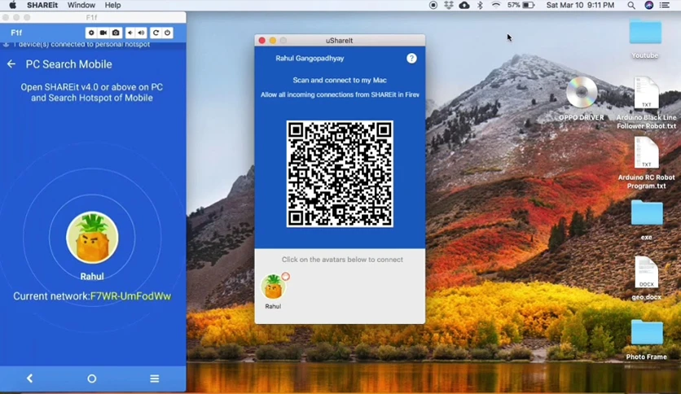The height and width of the screenshot is (394, 681).
Task: Minimize the uShareIt window
Action: 273,41
